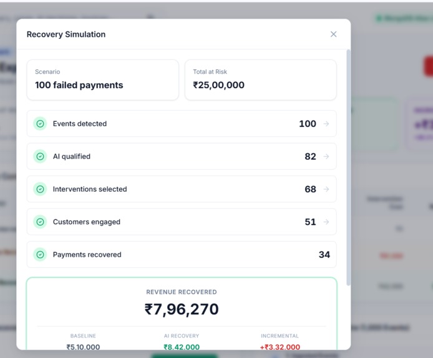
Task: Click the 'Customers engaged' label
Action: coord(87,222)
